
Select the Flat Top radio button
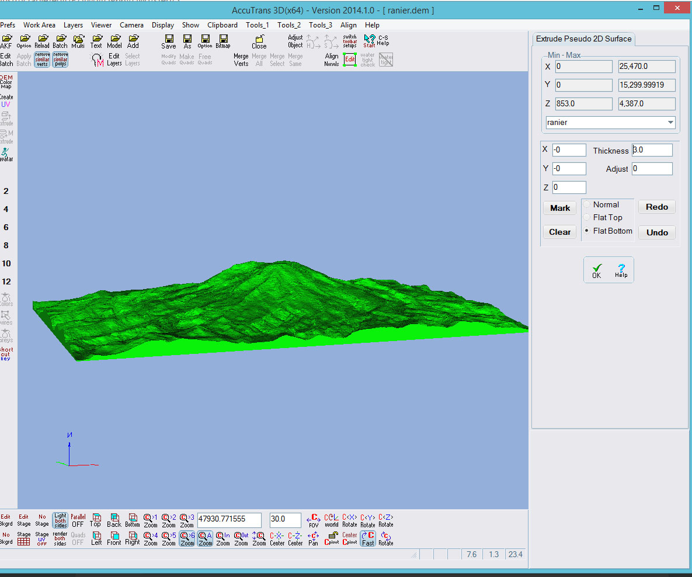[586, 217]
